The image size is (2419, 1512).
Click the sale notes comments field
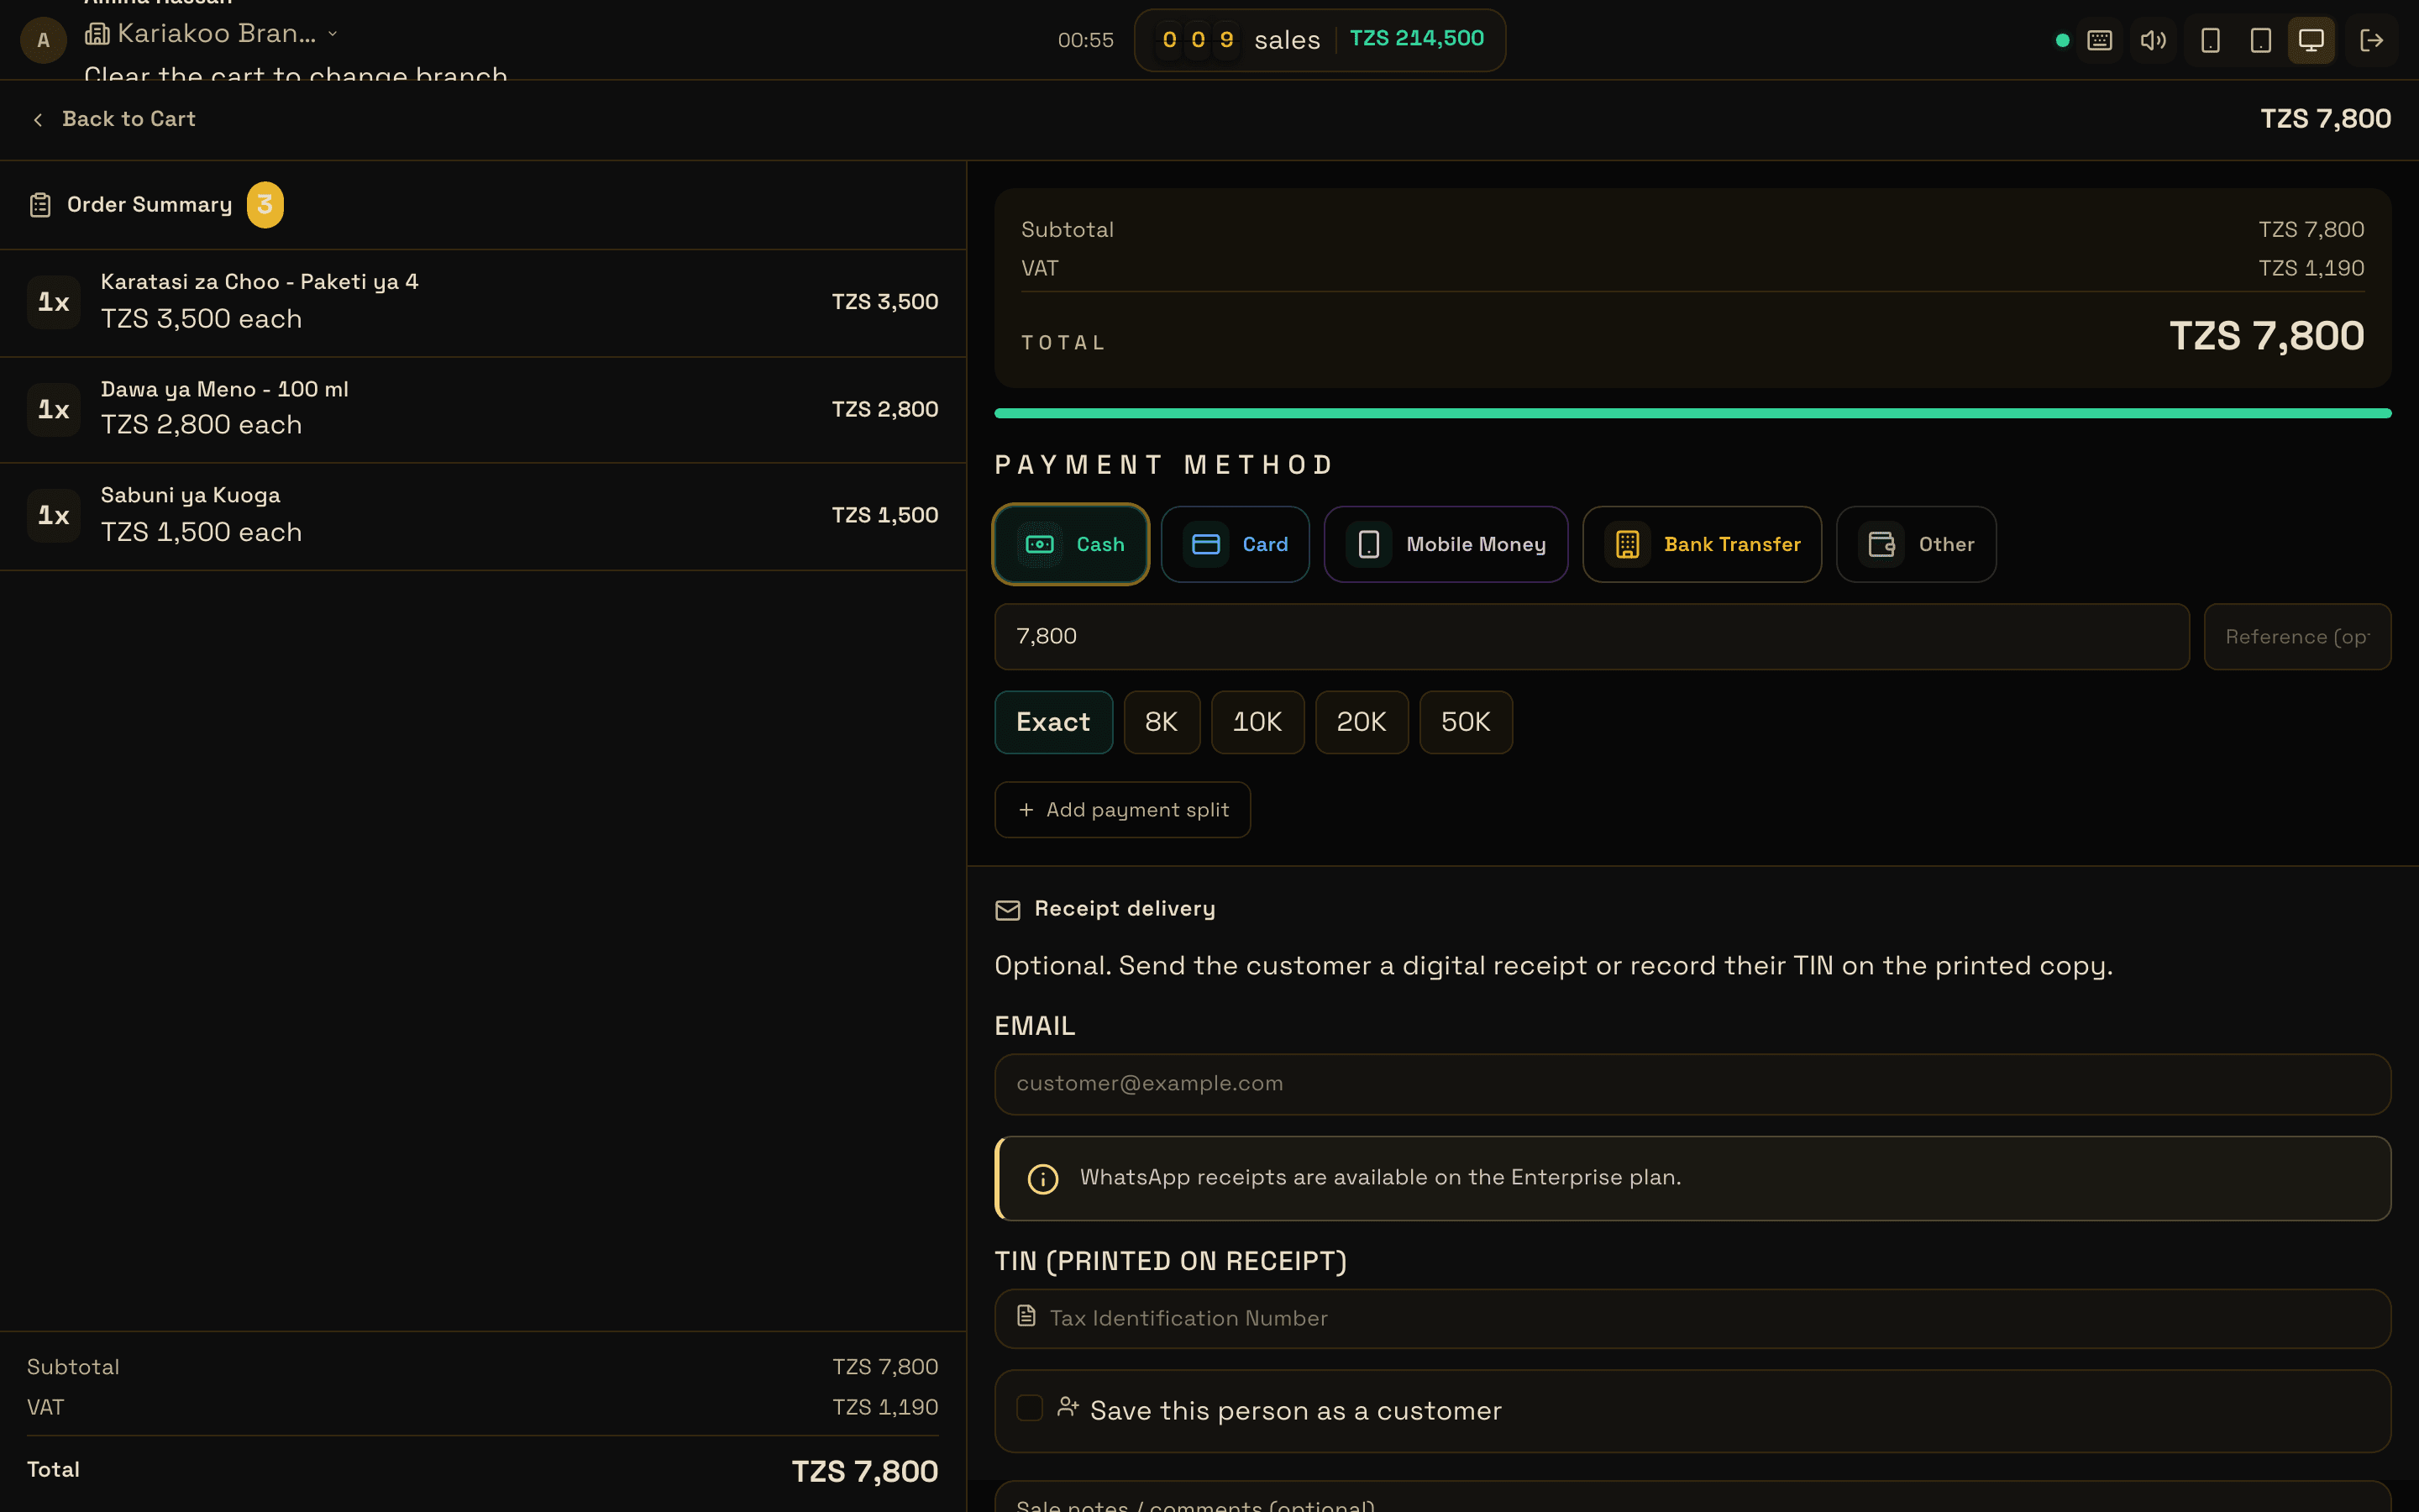[x=1692, y=1498]
